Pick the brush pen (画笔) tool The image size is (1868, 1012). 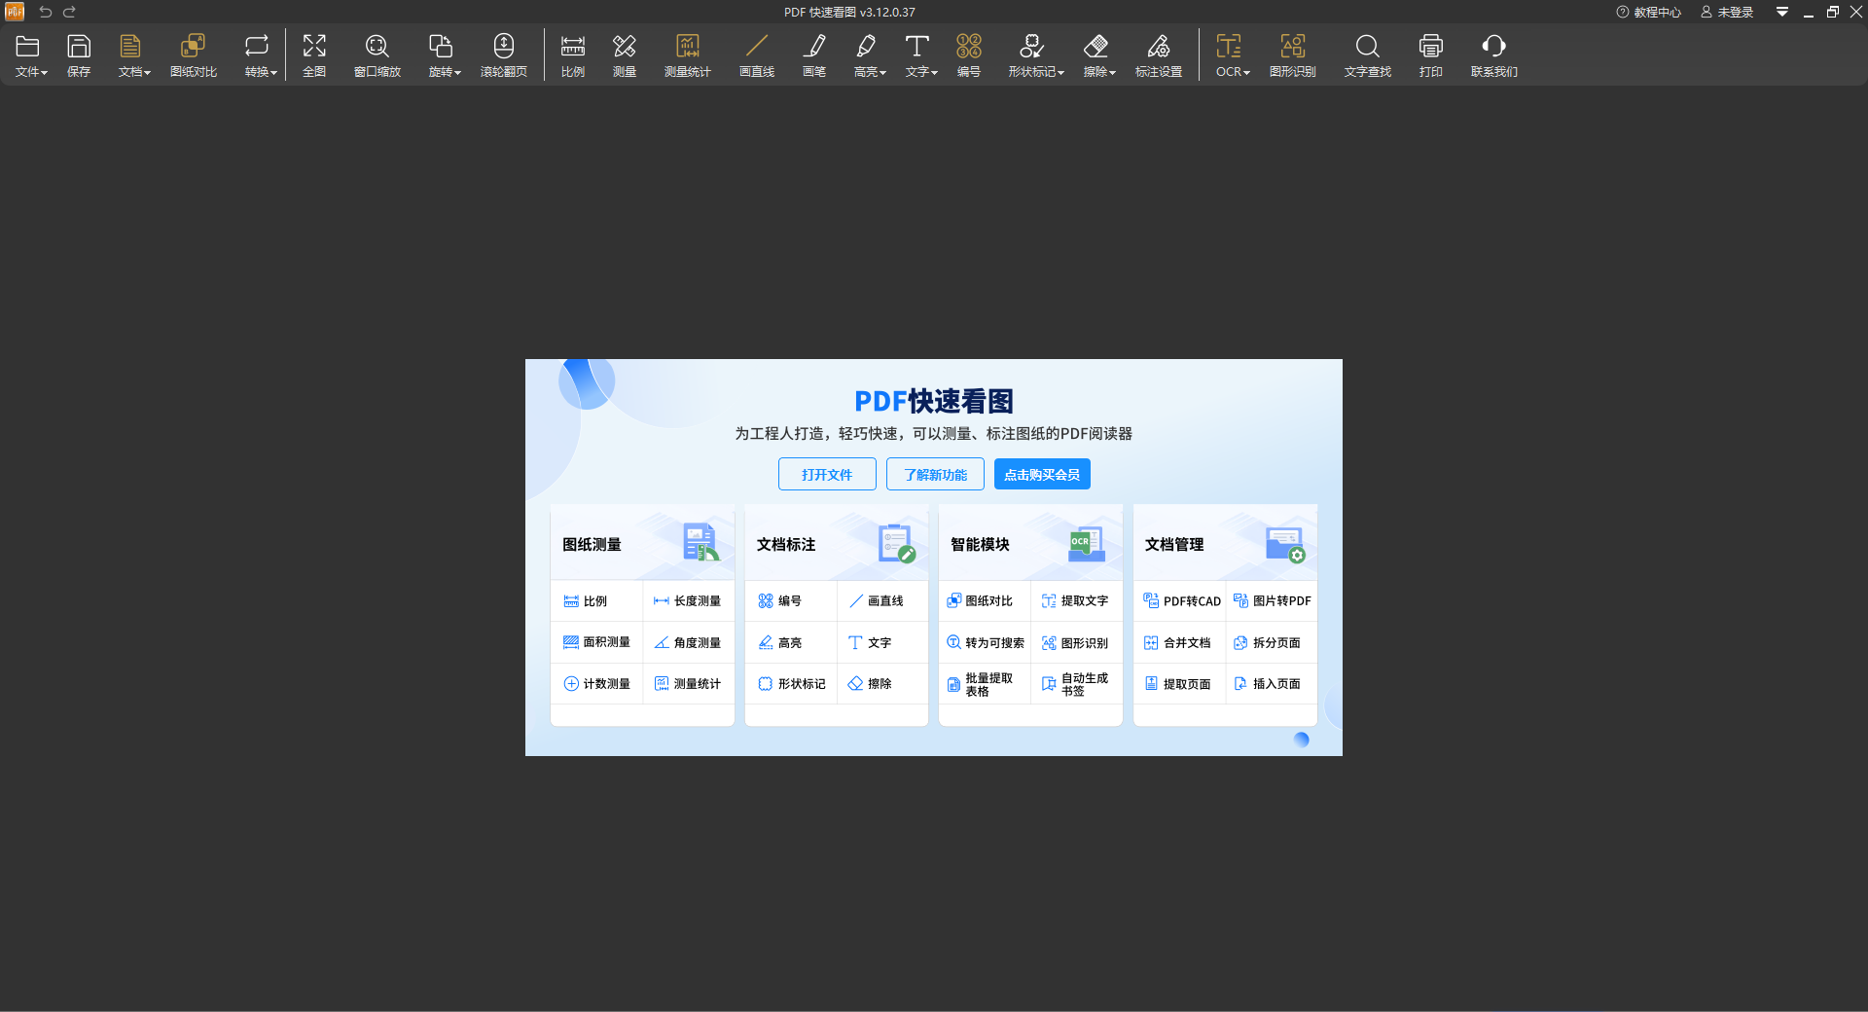click(x=814, y=55)
